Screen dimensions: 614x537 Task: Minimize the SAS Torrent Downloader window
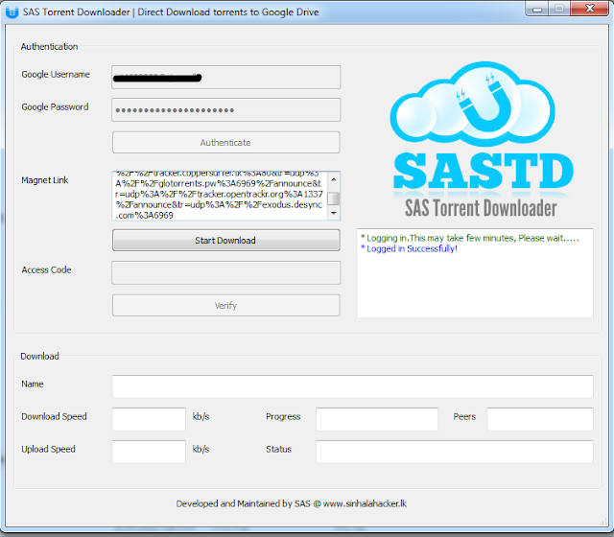(x=532, y=11)
